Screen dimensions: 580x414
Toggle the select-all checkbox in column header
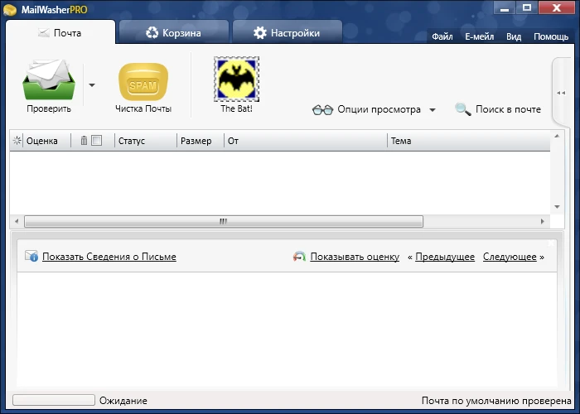pyautogui.click(x=97, y=141)
